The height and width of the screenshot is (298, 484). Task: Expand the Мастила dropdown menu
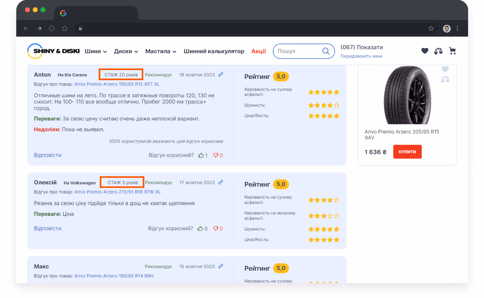pyautogui.click(x=161, y=51)
